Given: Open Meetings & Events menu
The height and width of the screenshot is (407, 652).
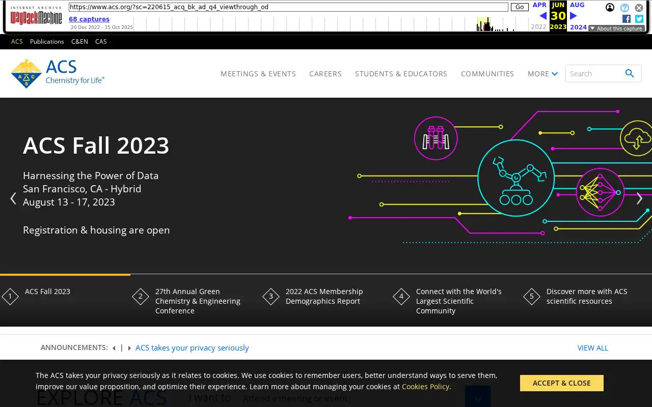Looking at the screenshot, I should point(258,74).
